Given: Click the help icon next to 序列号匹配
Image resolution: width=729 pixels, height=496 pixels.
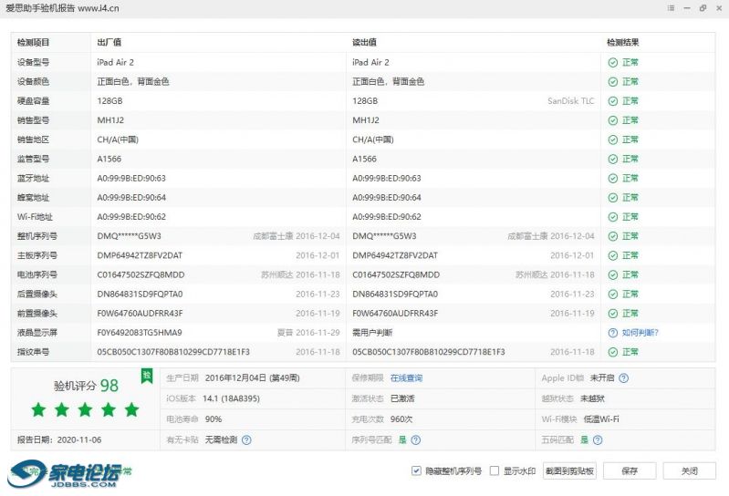Looking at the screenshot, I should click(x=416, y=439).
